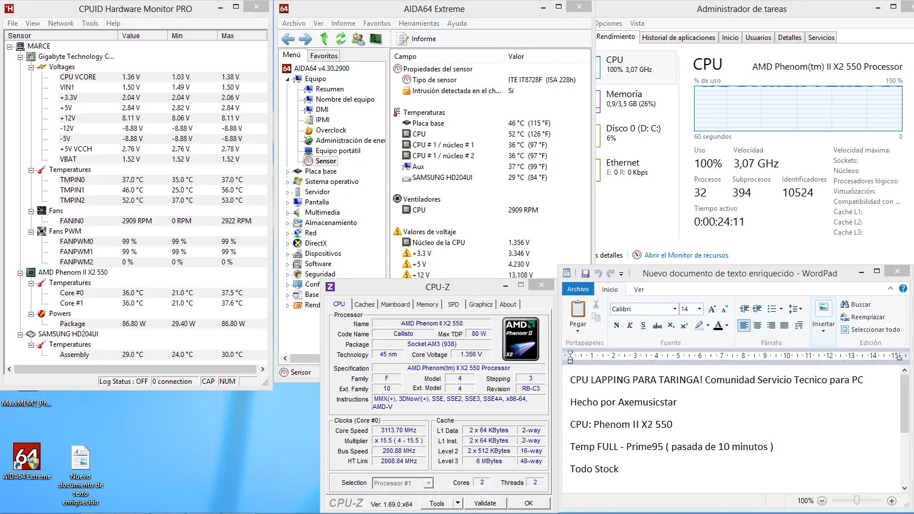Click the WordPad font color A swatch
914x514 pixels.
coord(719,326)
